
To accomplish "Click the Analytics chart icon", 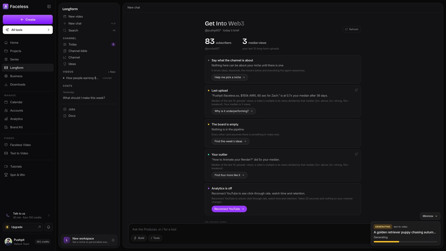I will point(6,119).
